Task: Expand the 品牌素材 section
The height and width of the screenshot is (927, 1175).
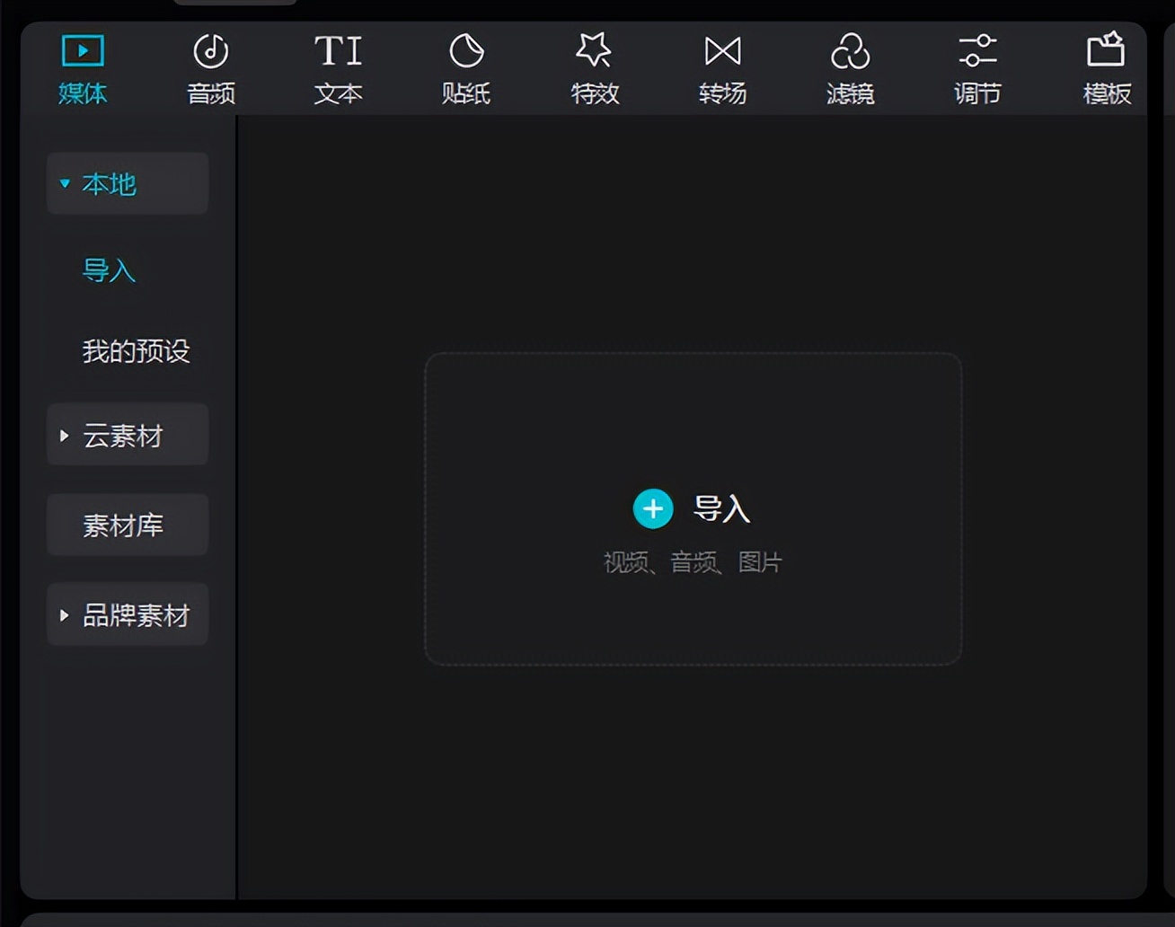Action: click(x=63, y=614)
